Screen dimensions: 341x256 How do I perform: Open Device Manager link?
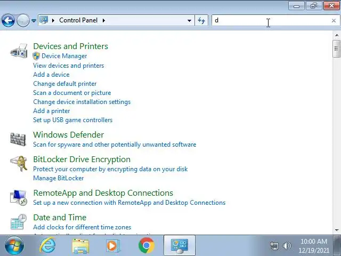pyautogui.click(x=64, y=56)
